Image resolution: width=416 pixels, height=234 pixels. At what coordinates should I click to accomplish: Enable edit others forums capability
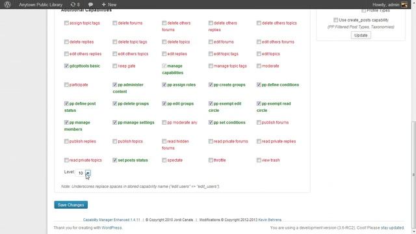(259, 42)
